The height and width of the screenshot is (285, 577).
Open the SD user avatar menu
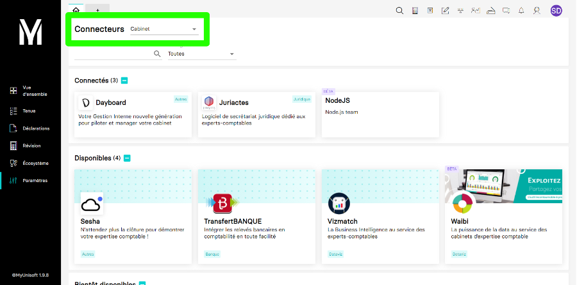click(x=556, y=11)
